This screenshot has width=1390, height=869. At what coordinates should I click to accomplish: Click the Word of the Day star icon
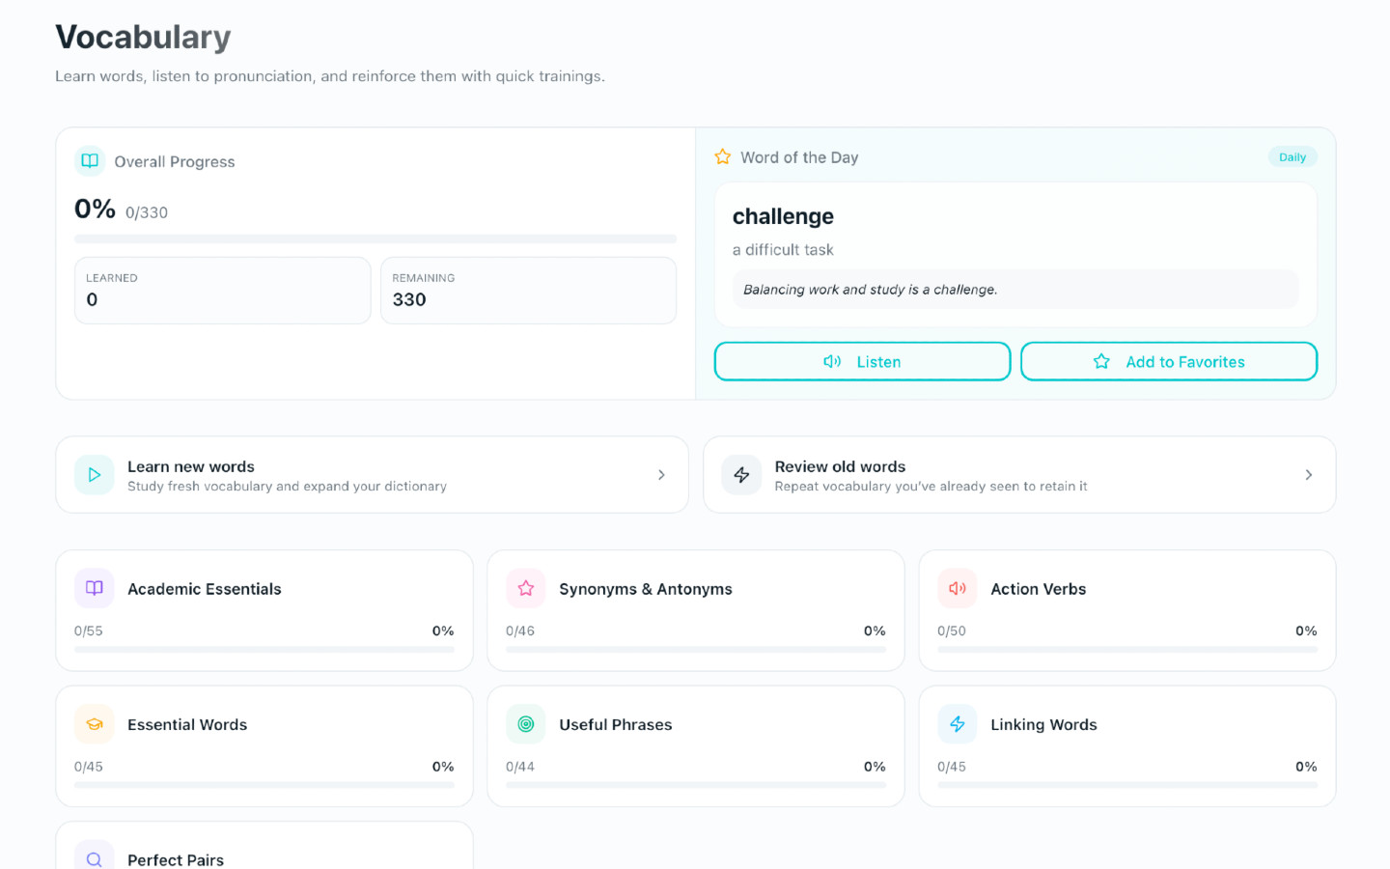pos(722,156)
